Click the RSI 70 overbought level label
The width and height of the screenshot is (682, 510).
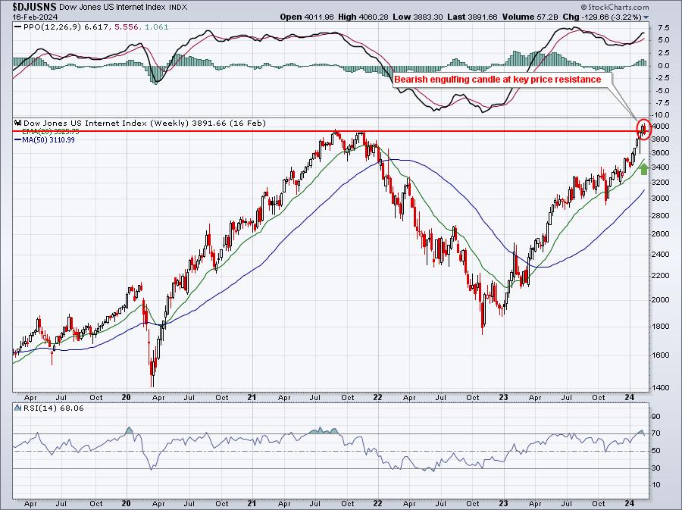click(656, 433)
